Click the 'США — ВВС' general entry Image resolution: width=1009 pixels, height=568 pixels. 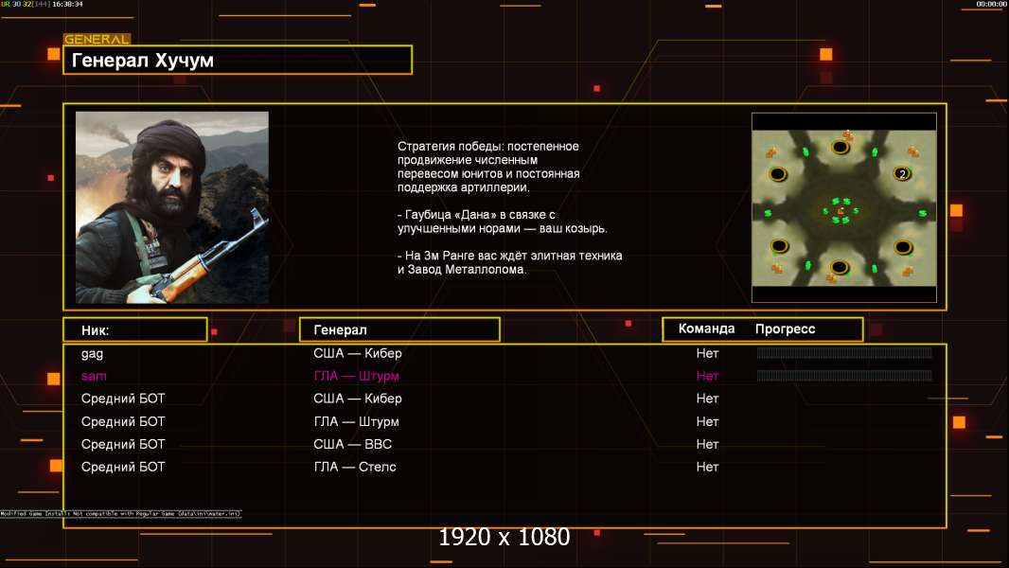353,444
